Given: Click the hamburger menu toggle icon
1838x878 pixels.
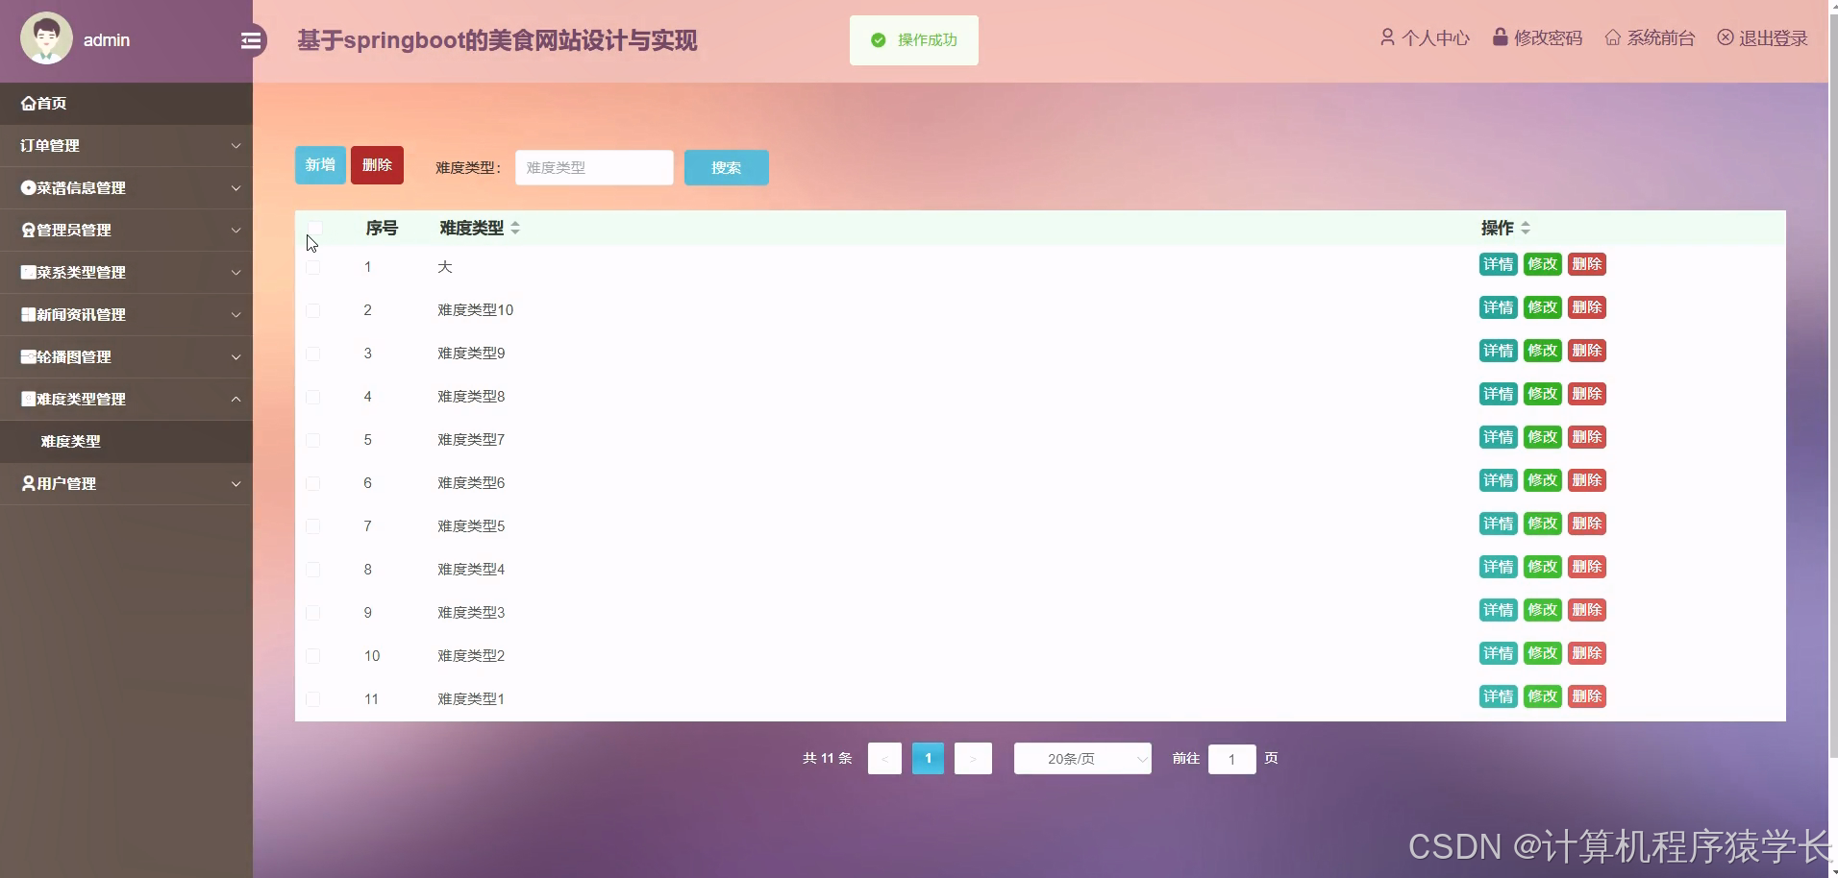Looking at the screenshot, I should click(252, 40).
